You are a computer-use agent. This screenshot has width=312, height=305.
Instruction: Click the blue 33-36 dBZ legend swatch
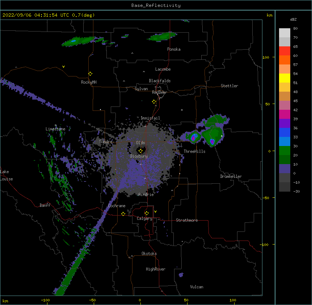tap(284, 132)
